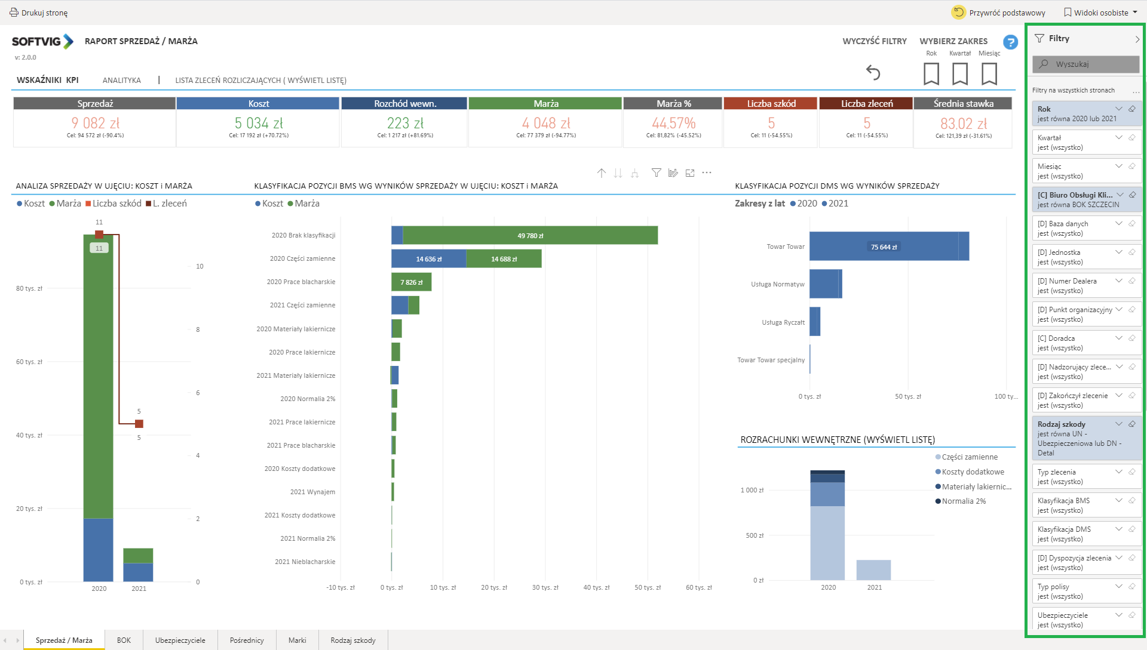Open the ANALITYKA tab

tap(121, 80)
